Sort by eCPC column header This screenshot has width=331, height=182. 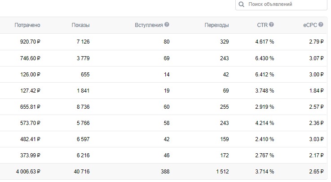click(310, 25)
